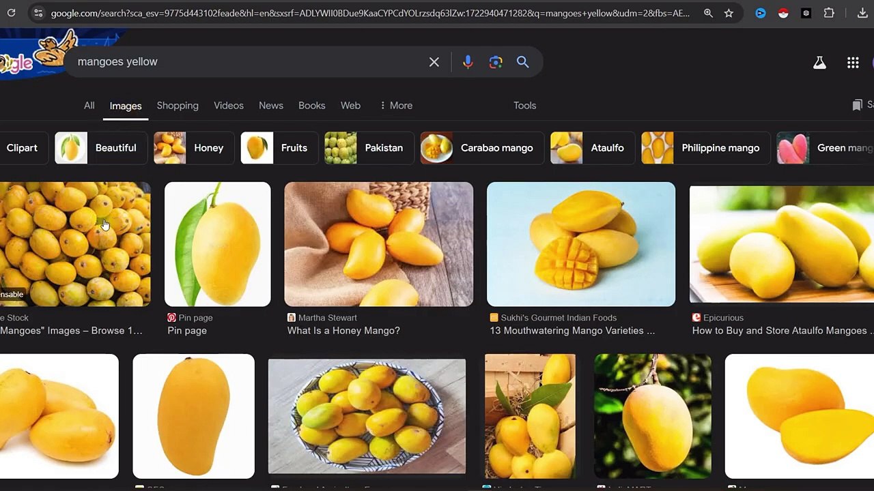Go to Google home via the doodle logo
The width and height of the screenshot is (874, 491).
(x=38, y=55)
